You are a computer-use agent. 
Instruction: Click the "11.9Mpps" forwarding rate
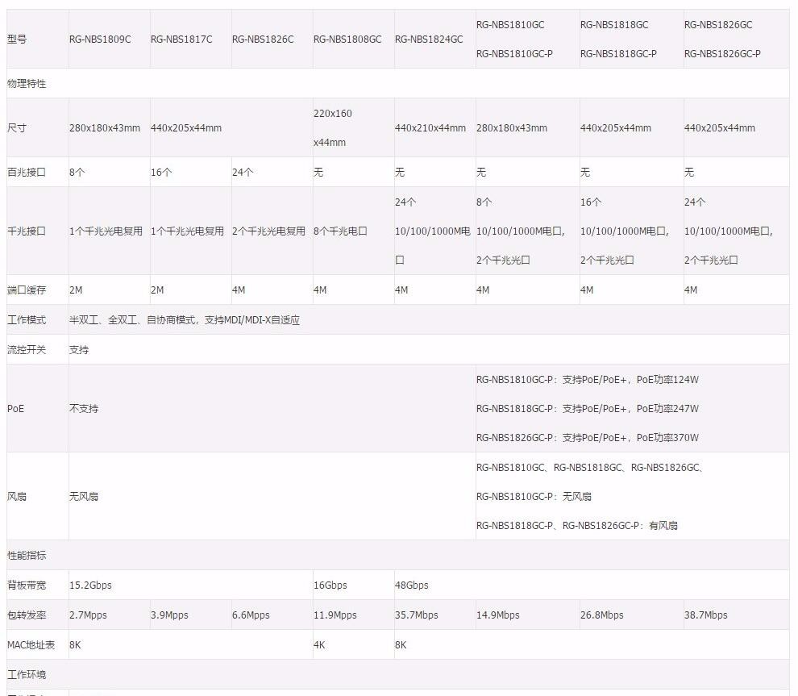[335, 615]
